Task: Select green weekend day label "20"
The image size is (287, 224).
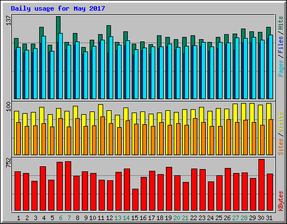Action: (x=177, y=218)
